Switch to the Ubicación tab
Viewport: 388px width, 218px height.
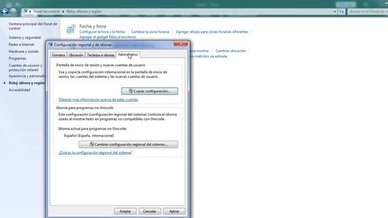[x=76, y=55]
